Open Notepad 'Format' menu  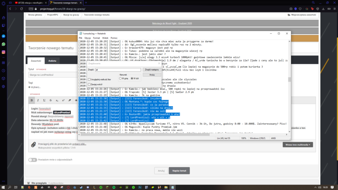coord(96,38)
